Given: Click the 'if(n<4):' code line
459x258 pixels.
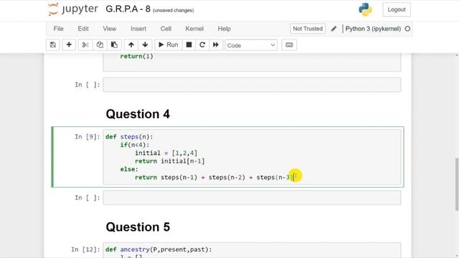Looking at the screenshot, I should point(135,145).
